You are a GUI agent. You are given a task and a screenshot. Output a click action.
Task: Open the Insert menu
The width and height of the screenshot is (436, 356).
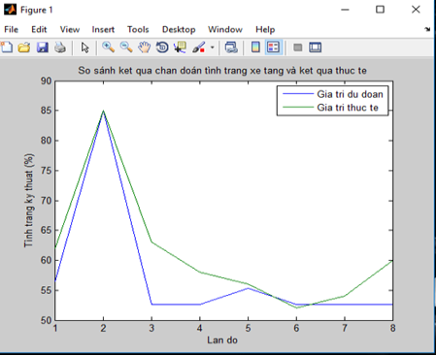pos(103,29)
